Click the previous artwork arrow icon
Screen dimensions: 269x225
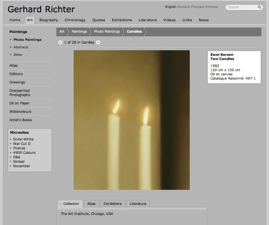coord(60,42)
